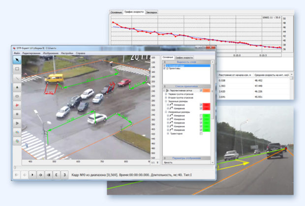Step forward one frame with the arrow button
The height and width of the screenshot is (206, 305).
pos(40,175)
